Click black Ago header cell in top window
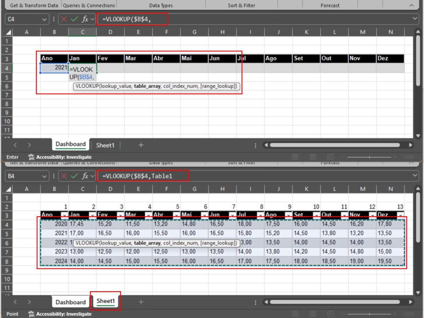The image size is (424, 318). pyautogui.click(x=278, y=59)
